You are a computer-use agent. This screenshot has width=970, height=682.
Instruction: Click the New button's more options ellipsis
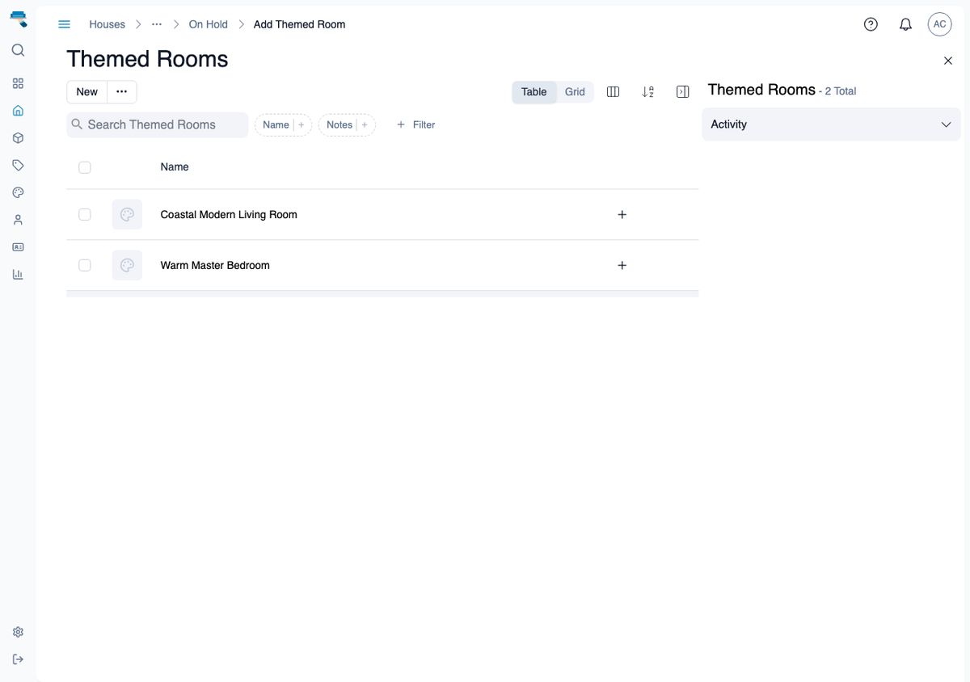point(121,92)
